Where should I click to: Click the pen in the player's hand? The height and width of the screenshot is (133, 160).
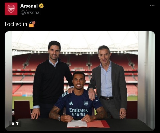point(68,117)
